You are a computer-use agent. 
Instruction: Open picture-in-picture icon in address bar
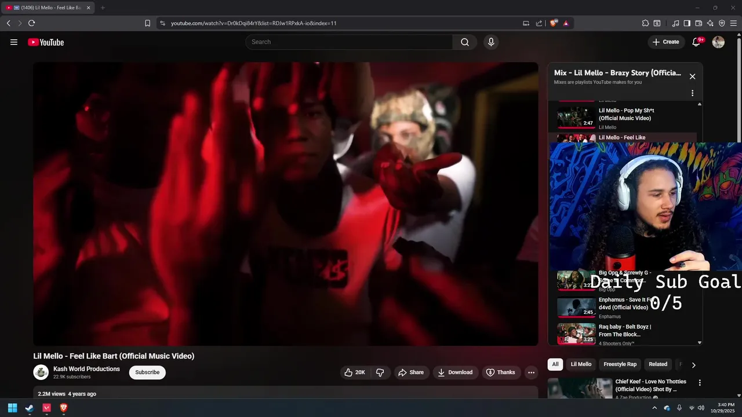526,23
